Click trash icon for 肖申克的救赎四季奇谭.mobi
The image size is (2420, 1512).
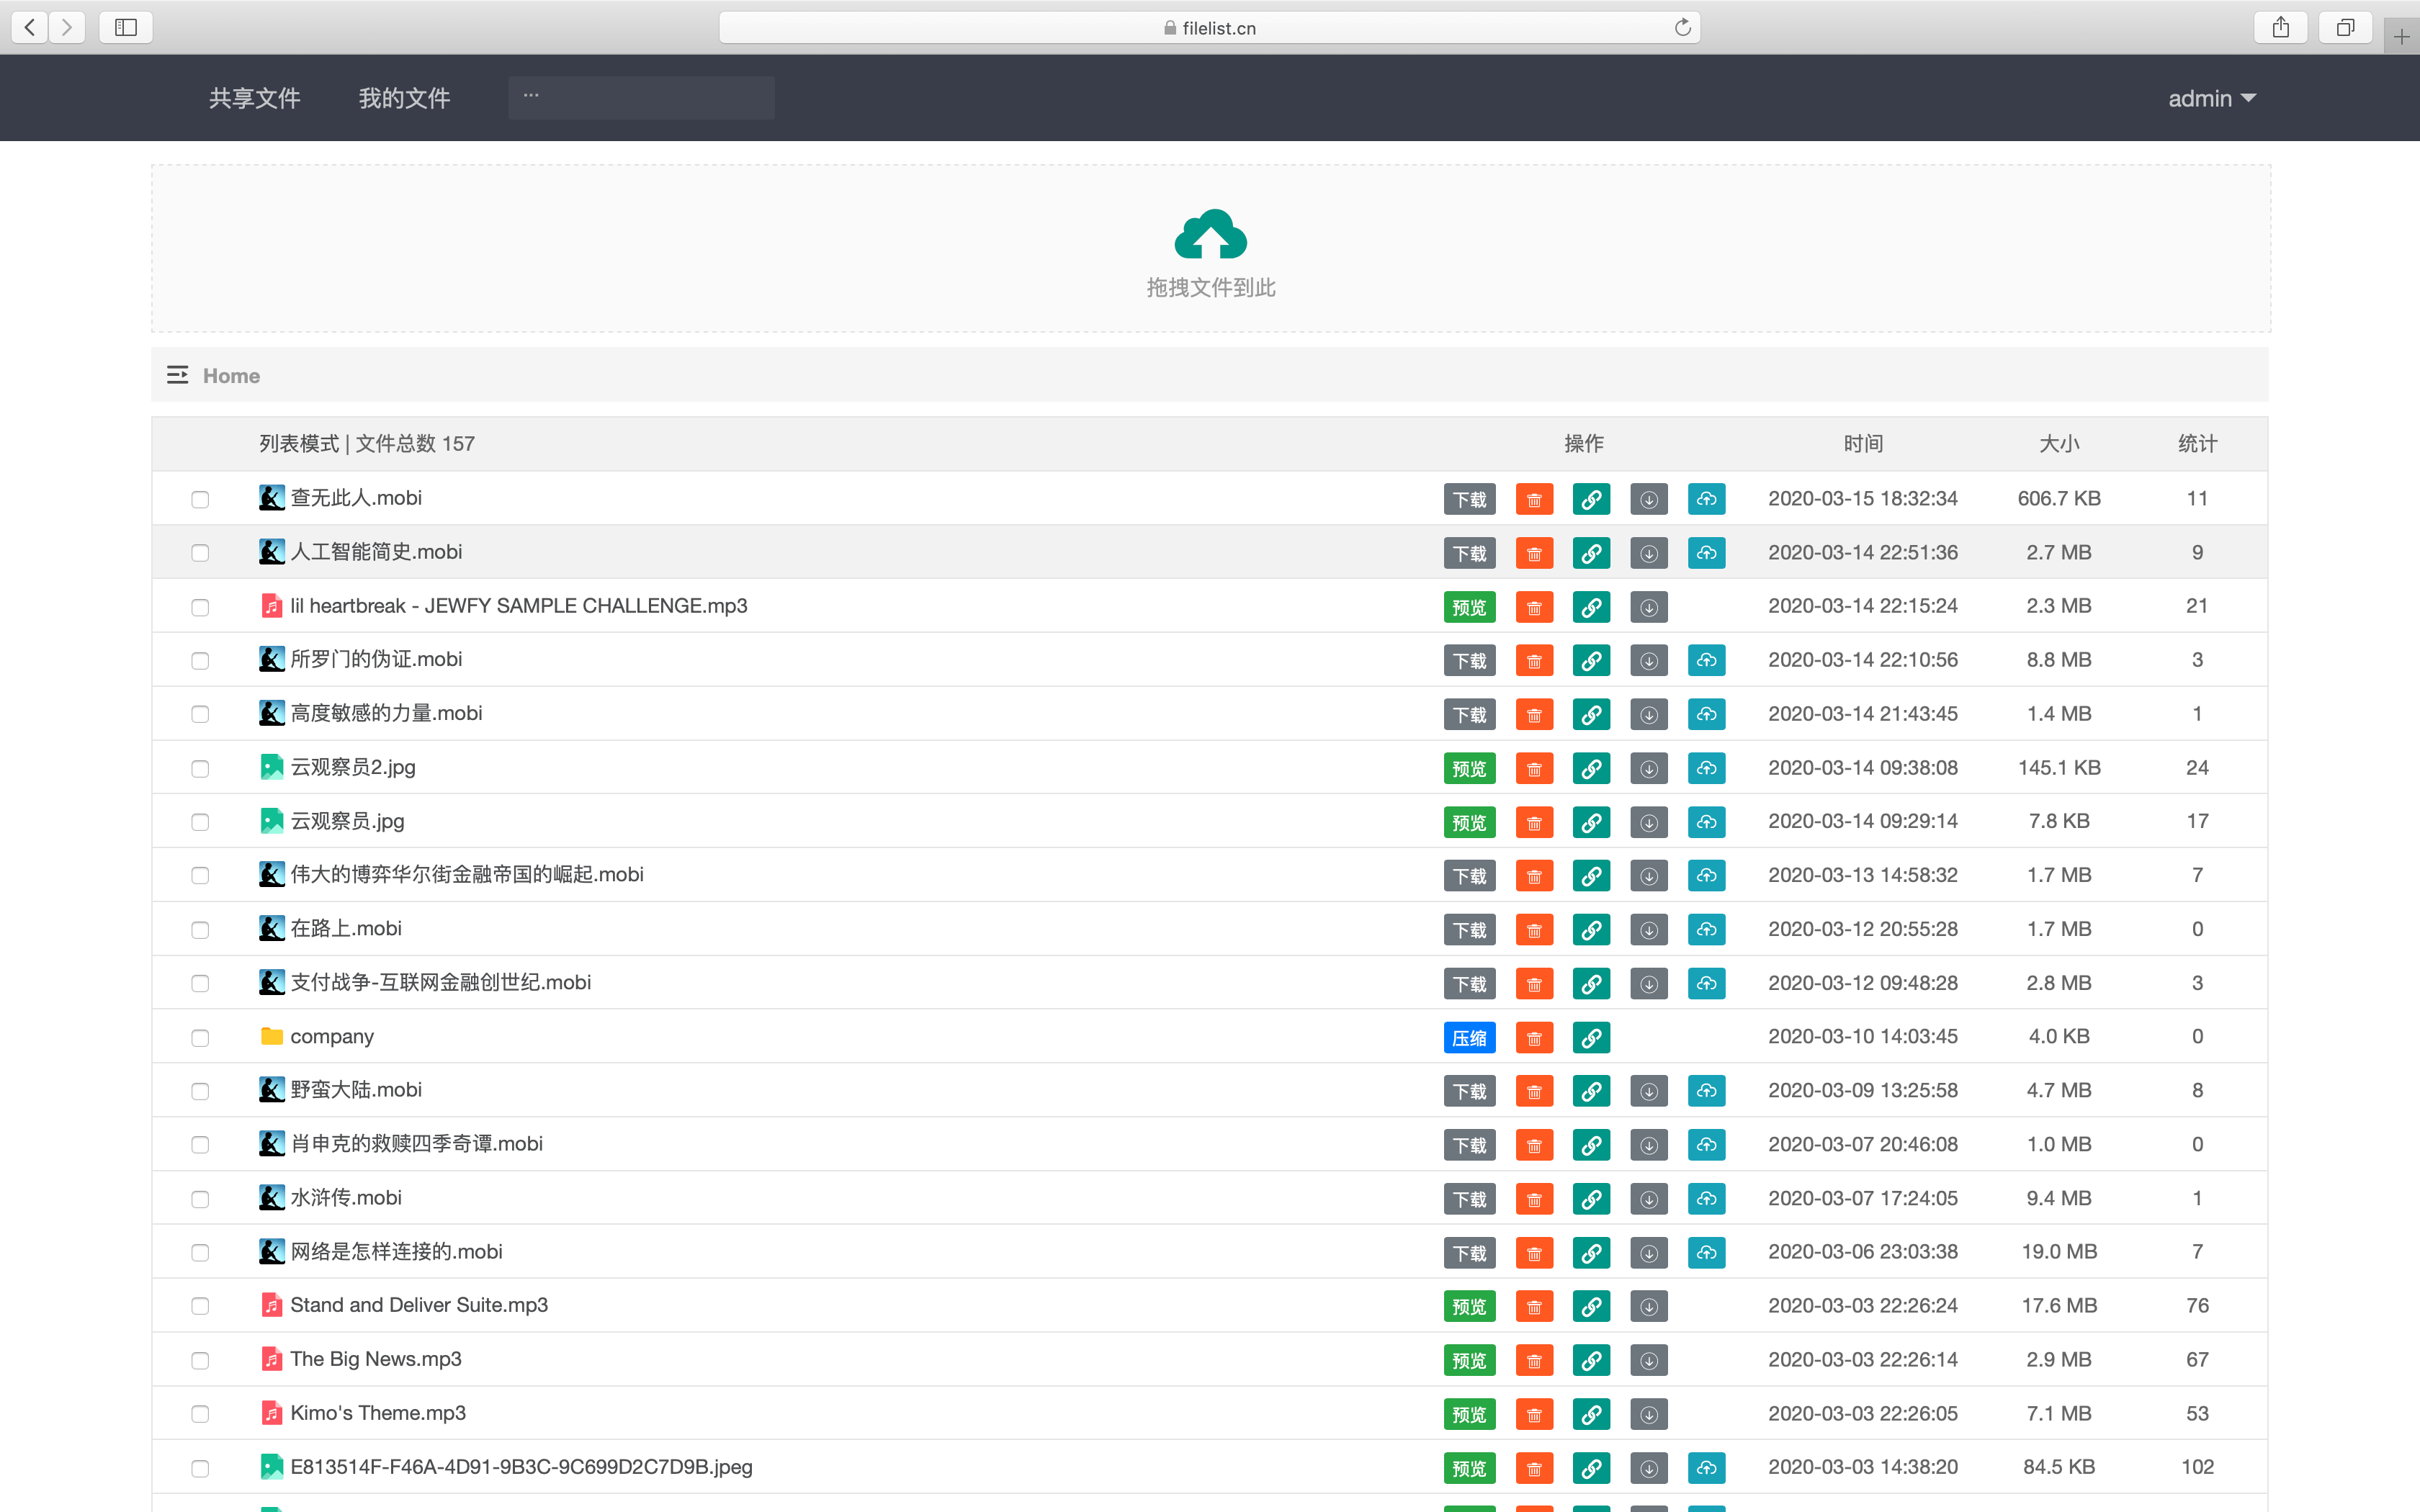click(x=1534, y=1145)
